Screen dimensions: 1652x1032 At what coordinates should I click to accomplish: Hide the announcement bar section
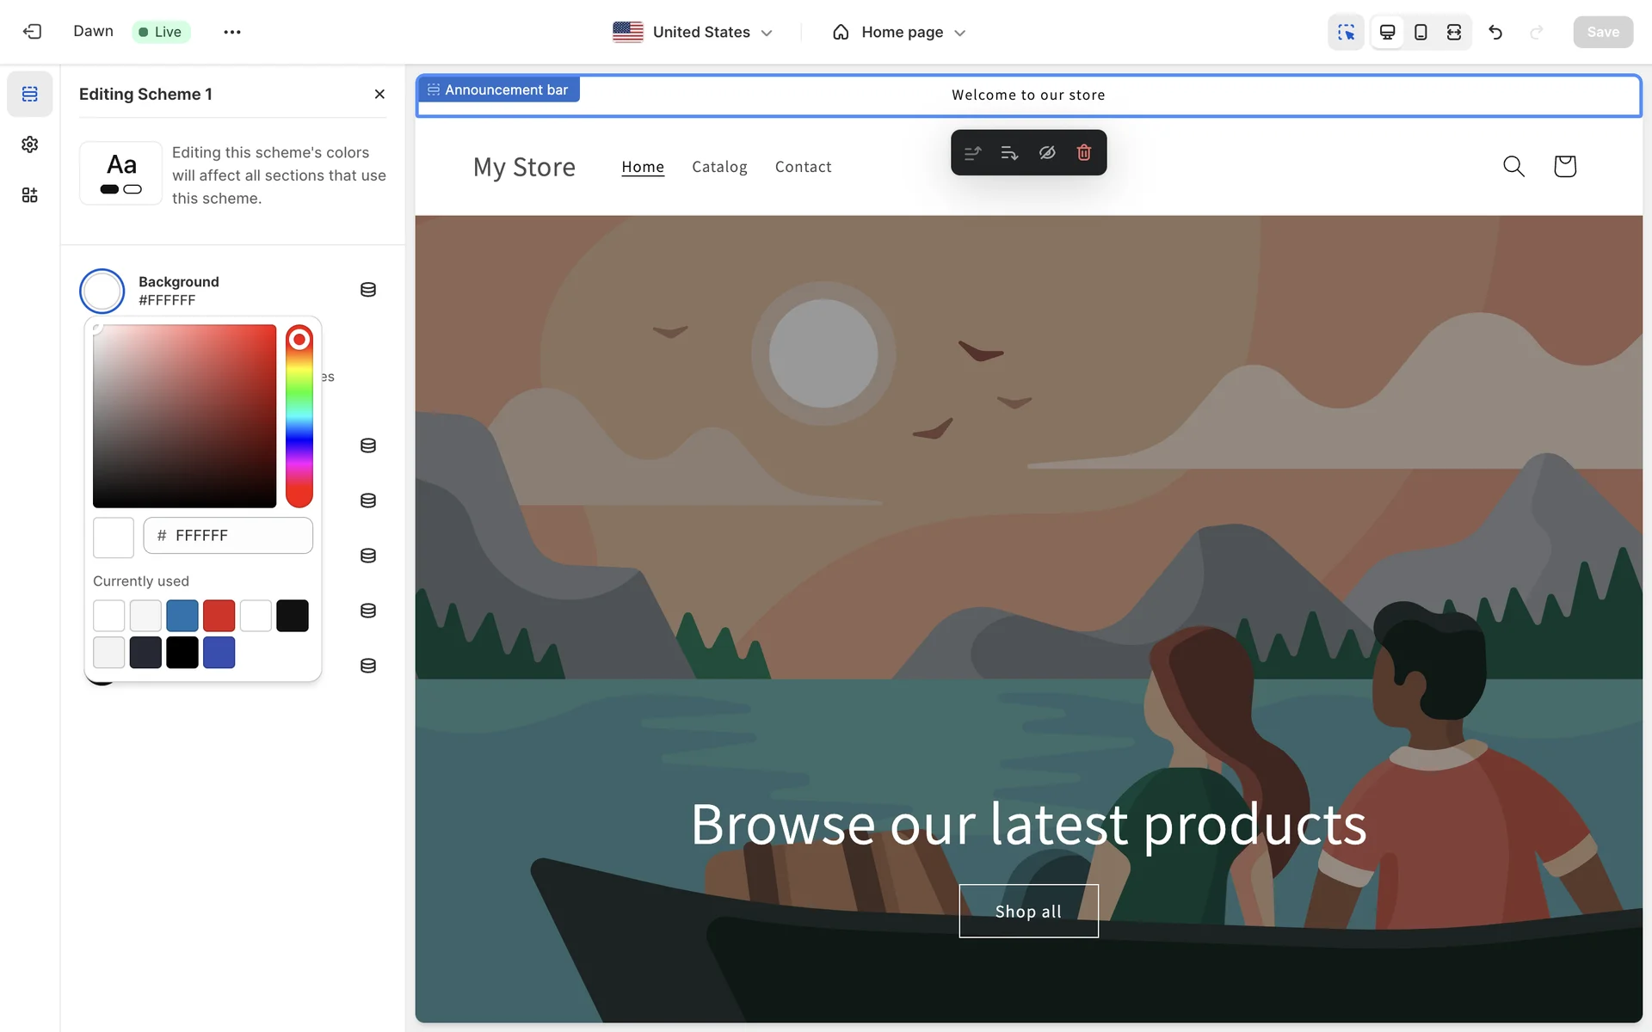[1047, 152]
